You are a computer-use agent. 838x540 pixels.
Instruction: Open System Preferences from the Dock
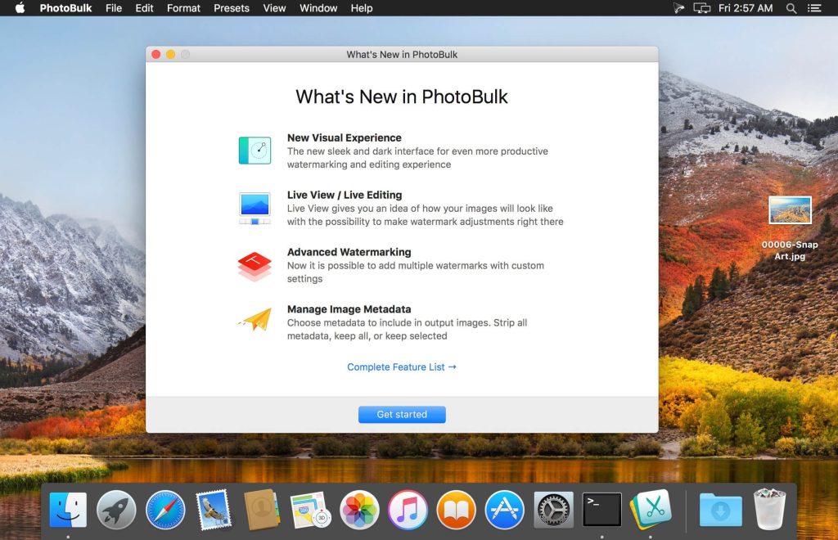[553, 511]
